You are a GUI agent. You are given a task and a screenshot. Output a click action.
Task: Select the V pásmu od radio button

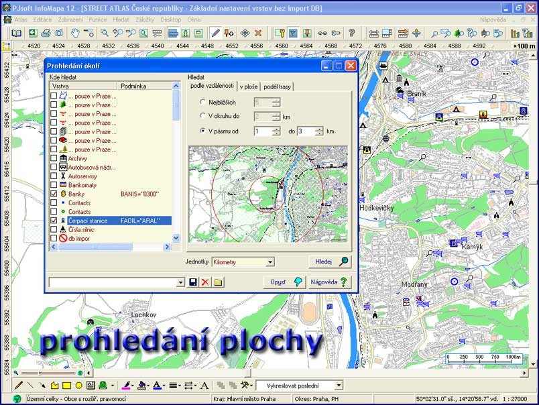[x=202, y=131]
